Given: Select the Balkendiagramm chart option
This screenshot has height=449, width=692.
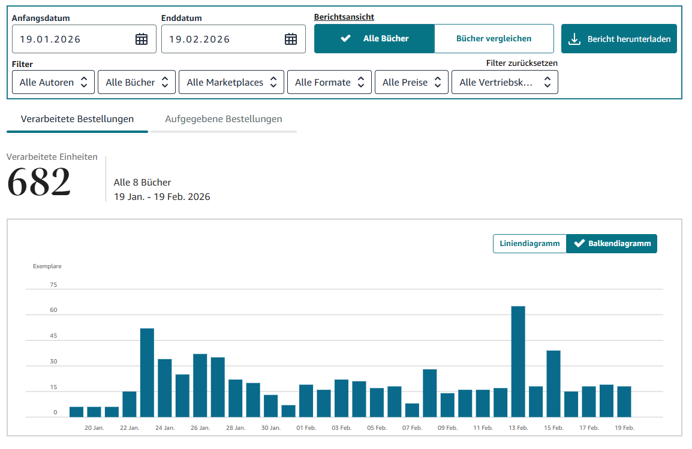Looking at the screenshot, I should (612, 244).
